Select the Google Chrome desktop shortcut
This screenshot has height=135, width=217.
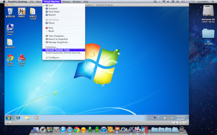[10, 60]
